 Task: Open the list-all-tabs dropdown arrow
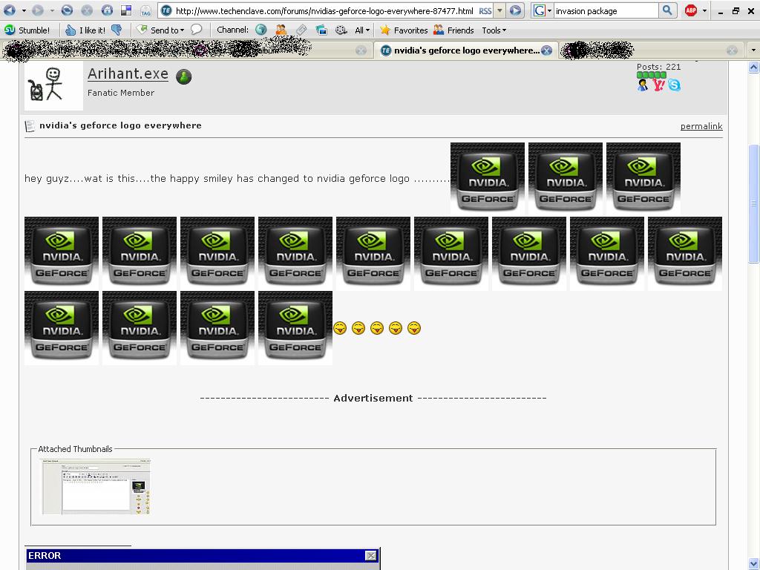pos(753,50)
